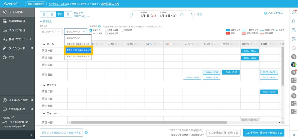The height and width of the screenshot is (139, 298).
Task: Open 打刻実績管理 in the sidebar menu
Action: pyautogui.click(x=17, y=21)
